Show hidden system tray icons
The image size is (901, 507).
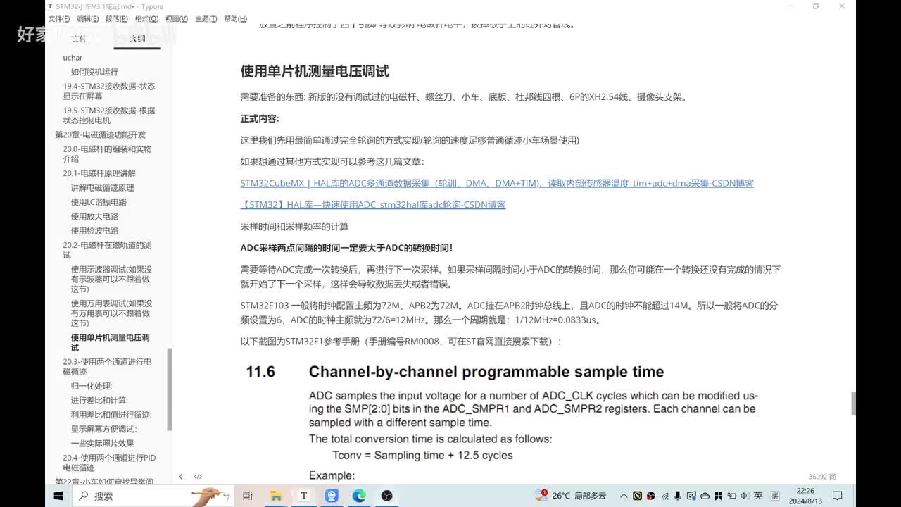pos(624,496)
